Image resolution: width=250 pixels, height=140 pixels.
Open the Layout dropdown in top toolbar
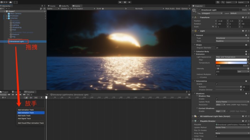pos(244,2)
